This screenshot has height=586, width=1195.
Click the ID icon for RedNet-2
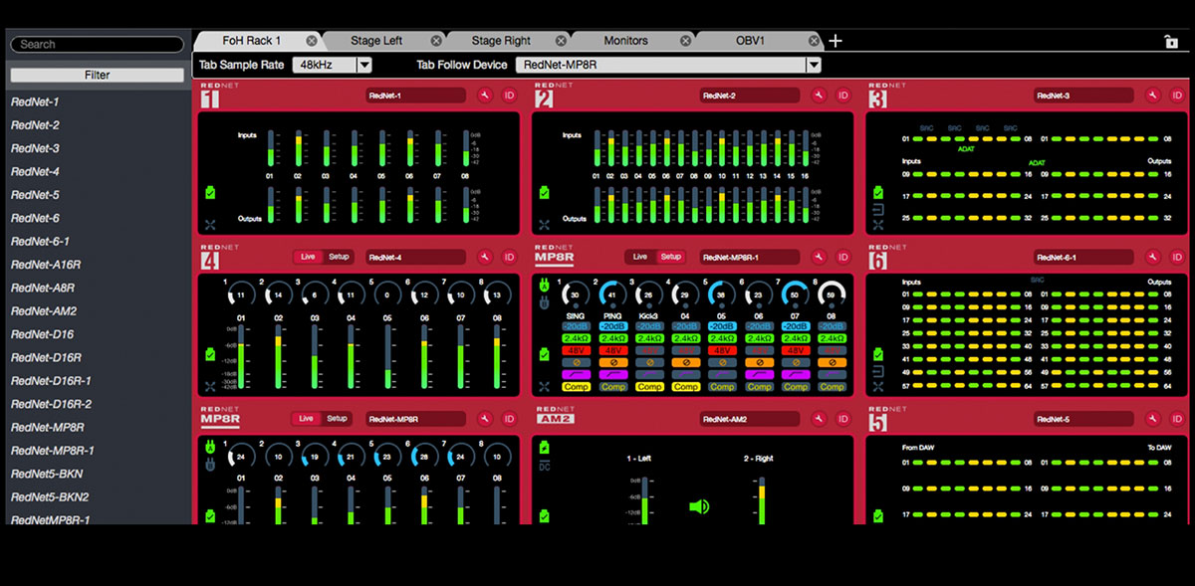[x=843, y=96]
